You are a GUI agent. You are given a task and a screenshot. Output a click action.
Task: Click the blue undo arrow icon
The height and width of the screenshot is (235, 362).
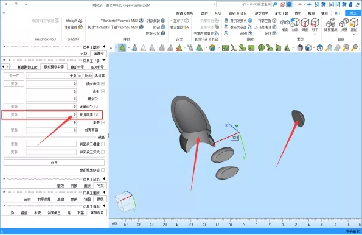[x=309, y=4]
